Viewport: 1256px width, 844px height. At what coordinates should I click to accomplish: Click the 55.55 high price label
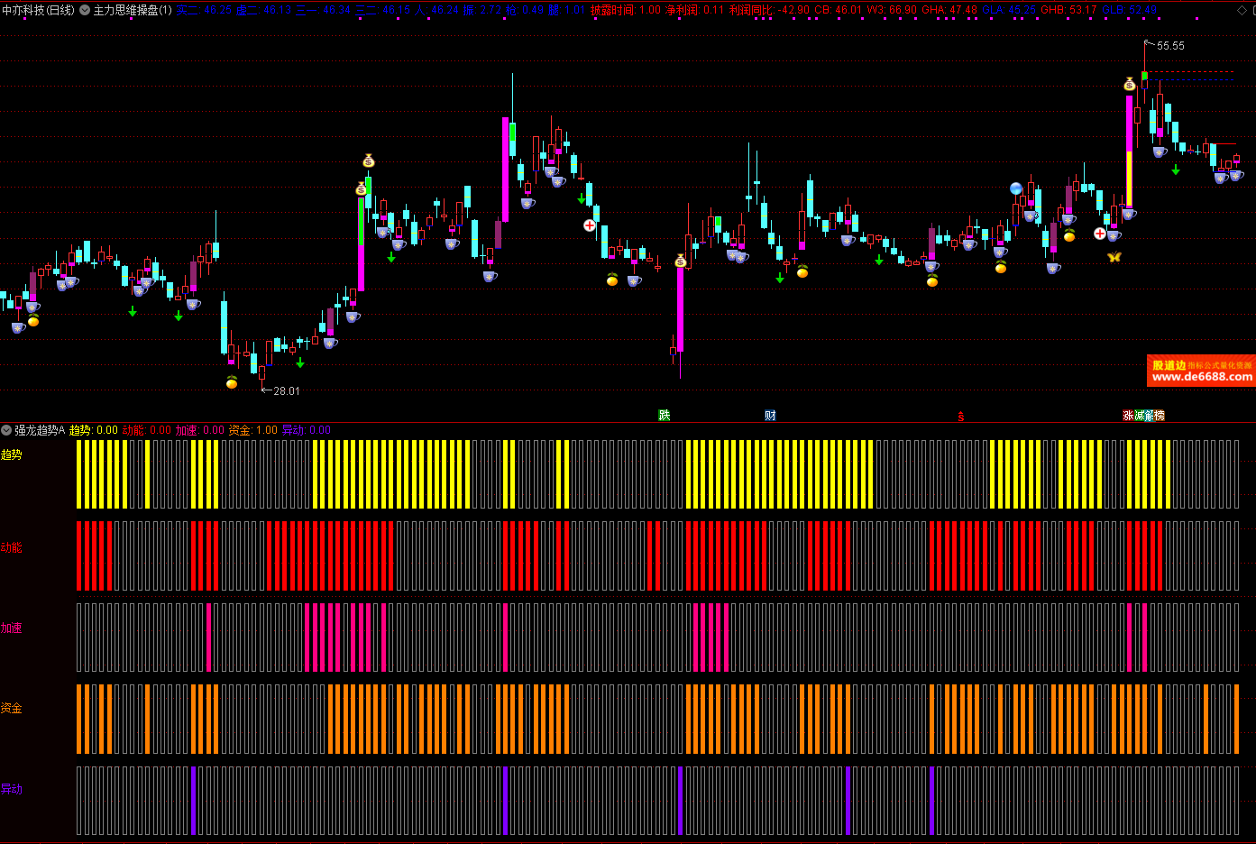1170,46
